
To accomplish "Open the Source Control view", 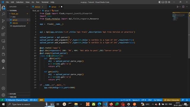I will pos(3,21).
